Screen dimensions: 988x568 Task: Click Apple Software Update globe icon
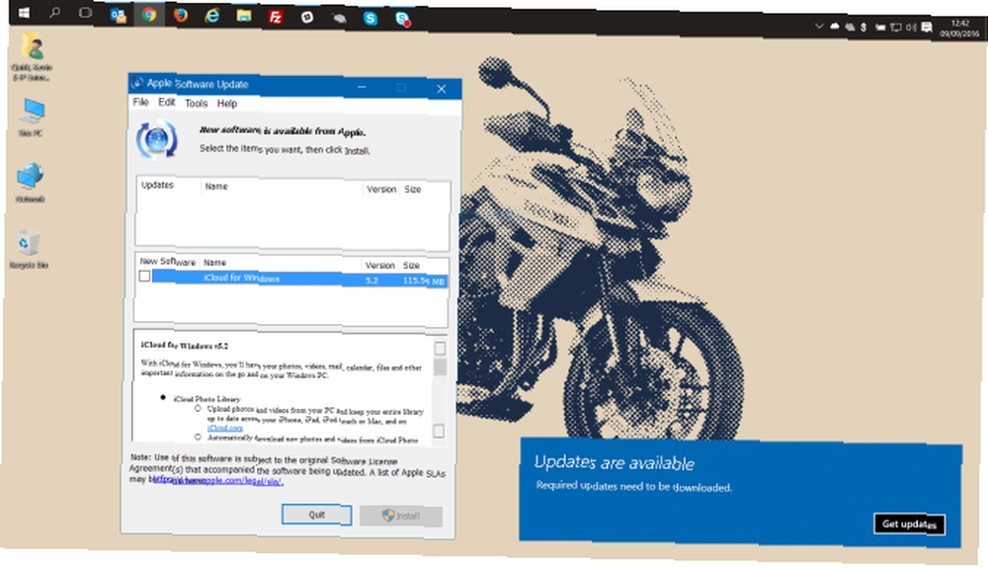(x=157, y=140)
